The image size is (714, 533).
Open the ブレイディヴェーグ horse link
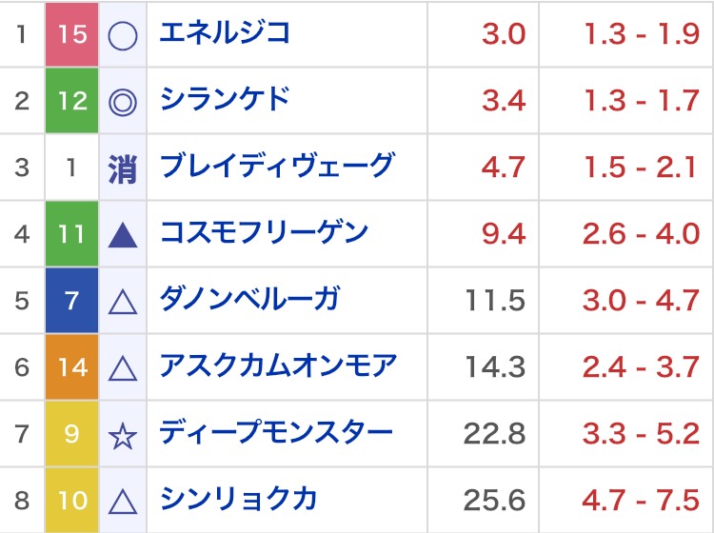276,167
